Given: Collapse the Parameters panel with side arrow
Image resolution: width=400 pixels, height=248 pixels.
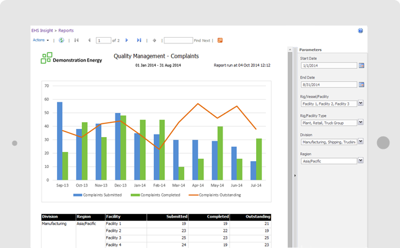Looking at the screenshot, I should 295,175.
